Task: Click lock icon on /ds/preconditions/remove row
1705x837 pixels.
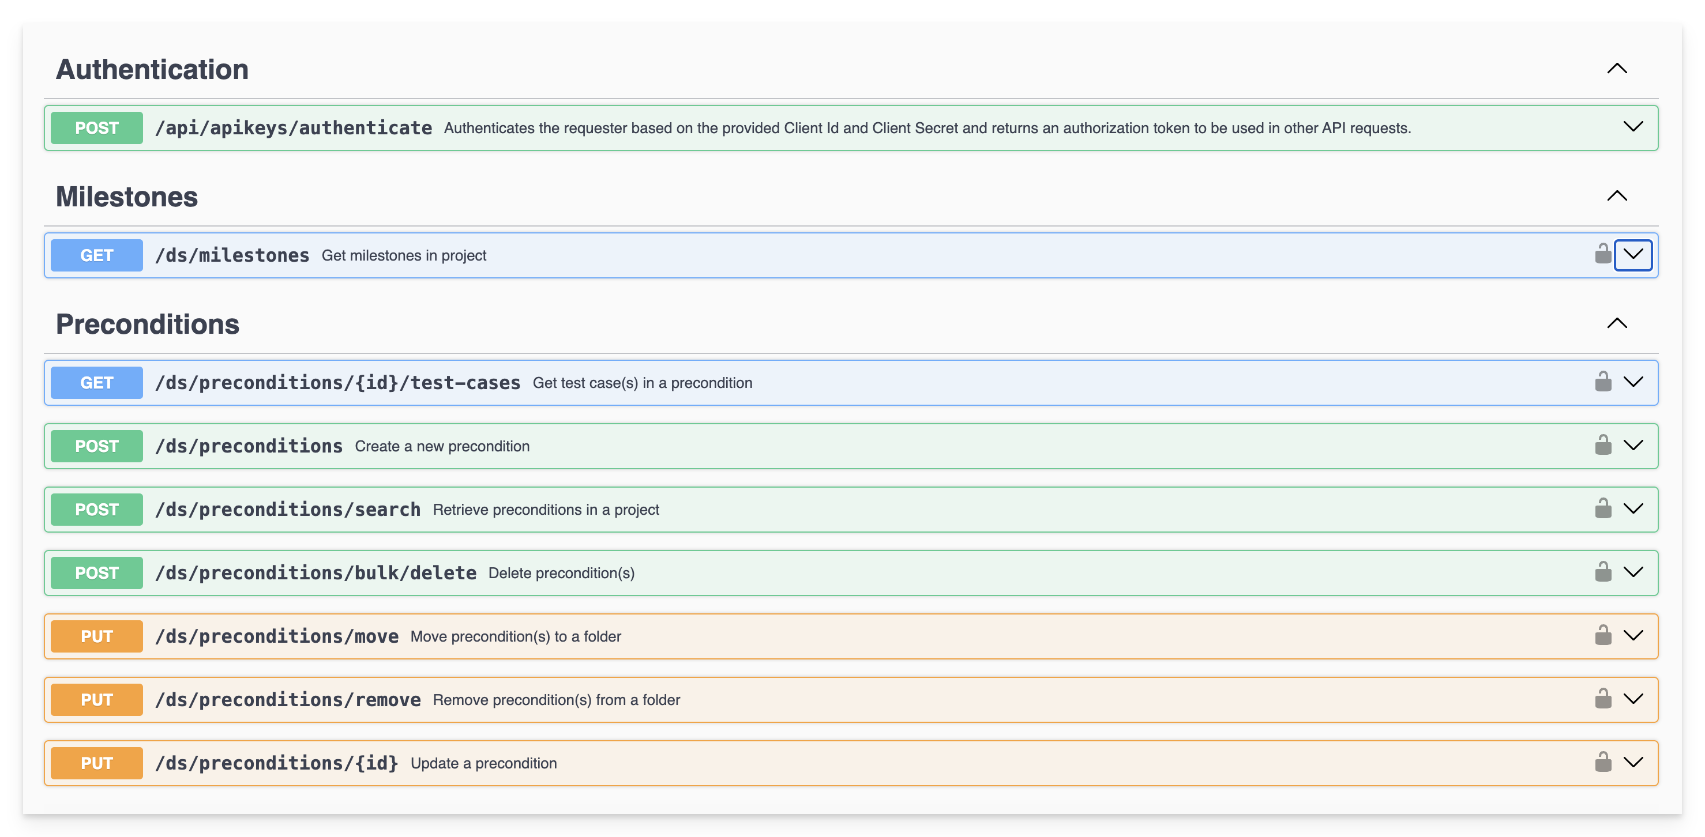Action: (x=1602, y=699)
